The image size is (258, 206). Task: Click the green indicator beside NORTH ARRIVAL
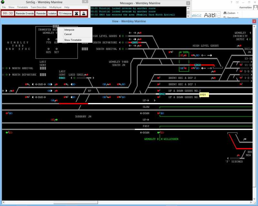pos(6,68)
